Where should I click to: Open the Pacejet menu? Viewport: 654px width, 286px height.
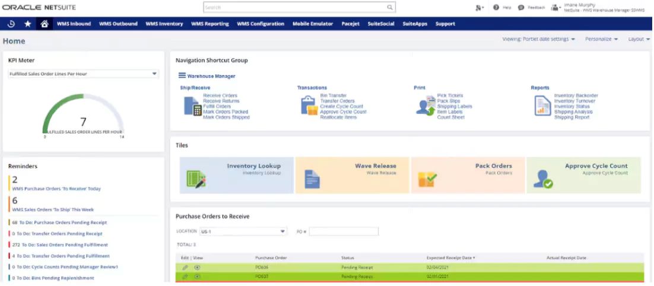350,24
